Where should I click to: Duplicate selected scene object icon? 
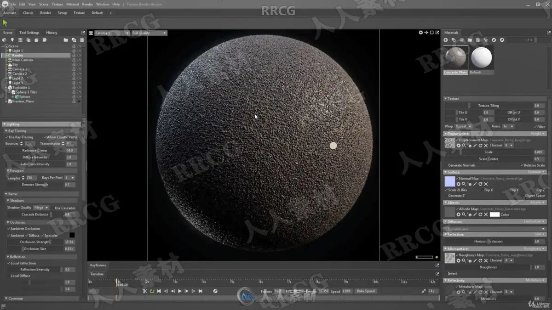74,40
